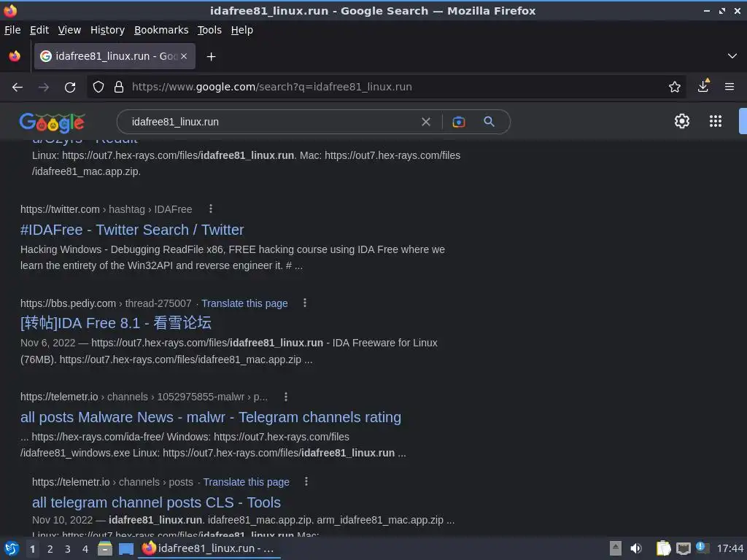Click 'https://twitter.com › hashtag › IDAFree' breadcrumb
Screen dimensions: 747x560
point(107,209)
